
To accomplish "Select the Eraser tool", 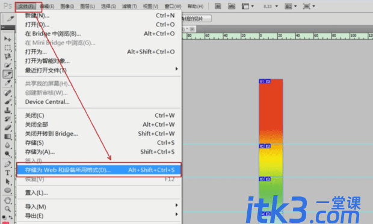I will [8, 128].
